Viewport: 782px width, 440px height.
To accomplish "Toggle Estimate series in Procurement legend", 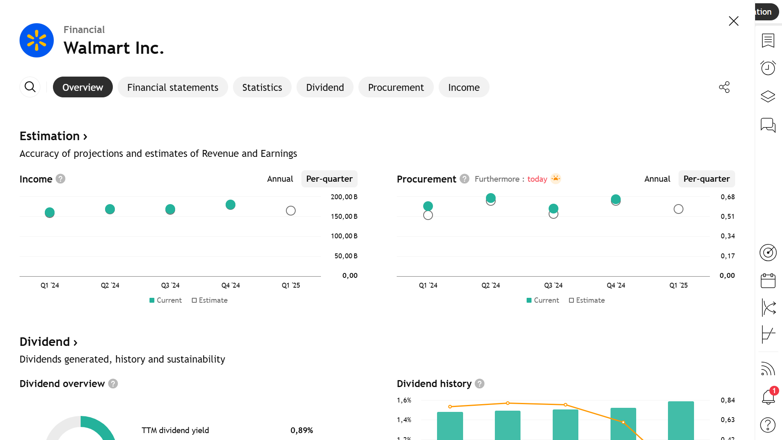I will (x=587, y=300).
